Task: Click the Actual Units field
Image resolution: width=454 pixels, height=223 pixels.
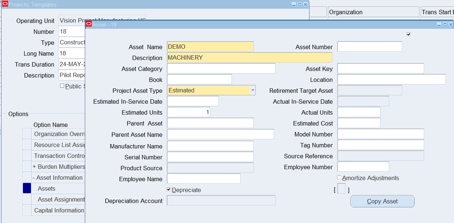Action: 359,112
